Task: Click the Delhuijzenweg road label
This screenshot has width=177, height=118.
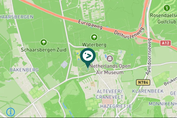Action: [x=129, y=33]
